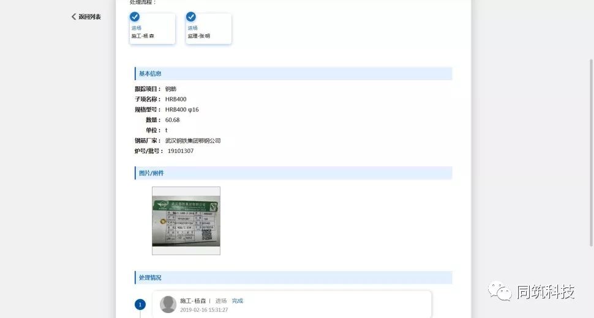
Task: Select the 监理-张明 process step card
Action: click(208, 29)
